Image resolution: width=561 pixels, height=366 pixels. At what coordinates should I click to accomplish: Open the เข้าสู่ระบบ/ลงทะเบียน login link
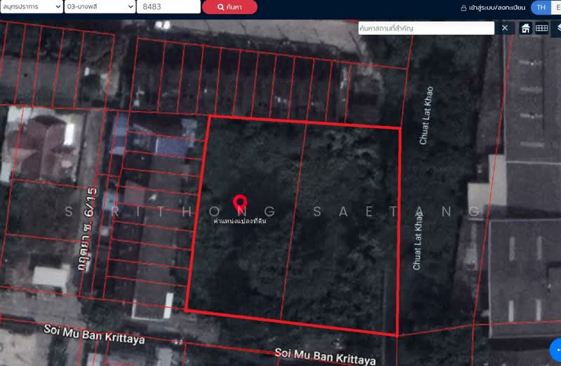click(497, 8)
